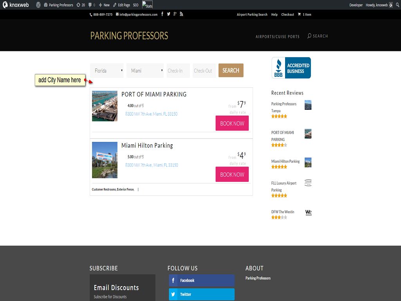
Task: Open the New content menu
Action: point(104,5)
